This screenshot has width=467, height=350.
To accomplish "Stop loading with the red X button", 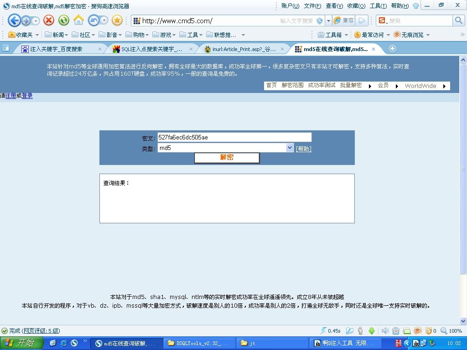I will coord(49,21).
